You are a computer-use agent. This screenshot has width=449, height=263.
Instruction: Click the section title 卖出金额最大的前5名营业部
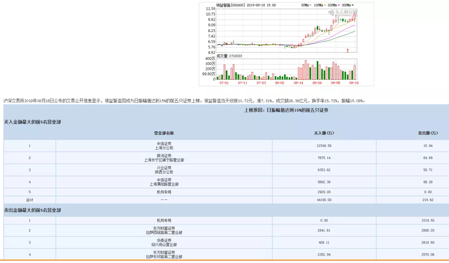[32, 210]
